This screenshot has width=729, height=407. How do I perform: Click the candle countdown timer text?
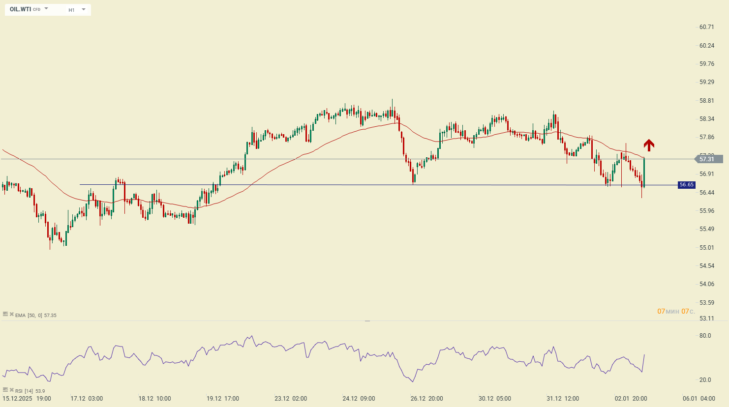(676, 311)
